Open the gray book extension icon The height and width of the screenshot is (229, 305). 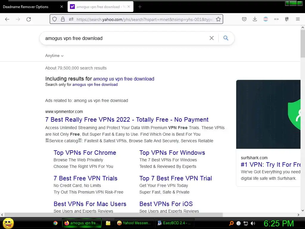click(287, 19)
